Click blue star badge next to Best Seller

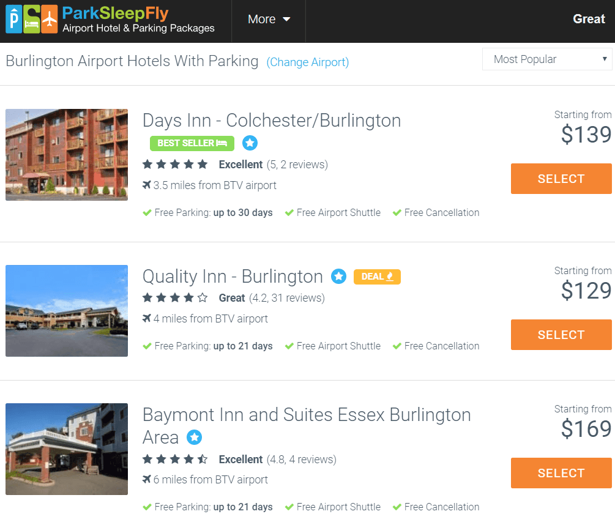coord(250,143)
